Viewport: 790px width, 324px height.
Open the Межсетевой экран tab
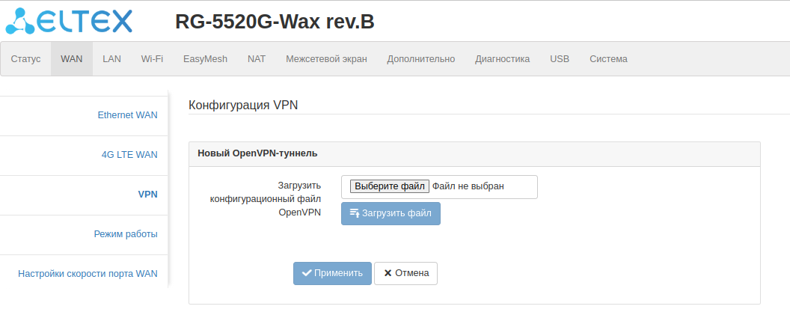(326, 59)
